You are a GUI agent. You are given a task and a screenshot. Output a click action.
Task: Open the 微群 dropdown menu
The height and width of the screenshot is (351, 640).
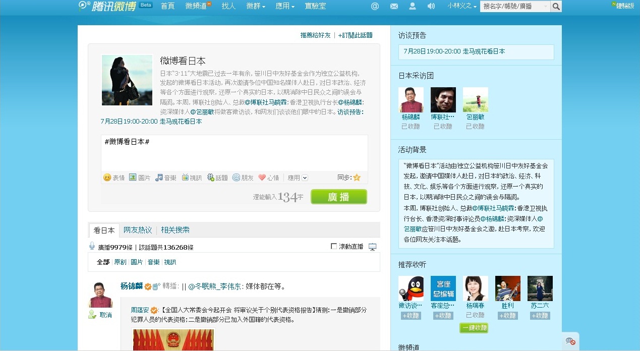pos(256,6)
